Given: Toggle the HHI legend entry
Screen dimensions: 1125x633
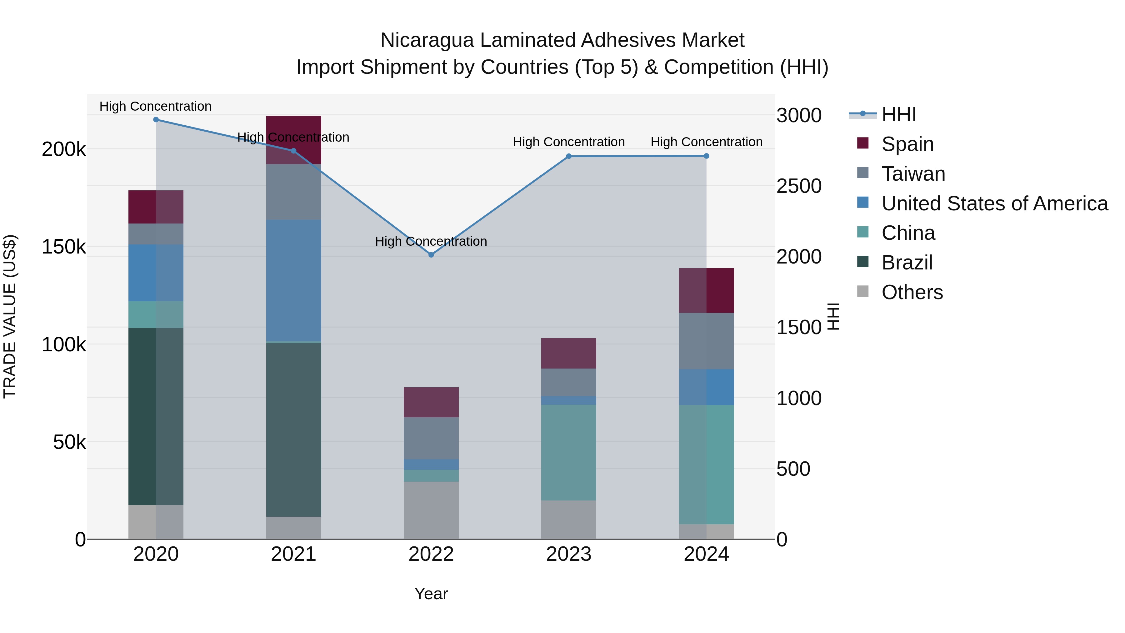Looking at the screenshot, I should (x=882, y=114).
